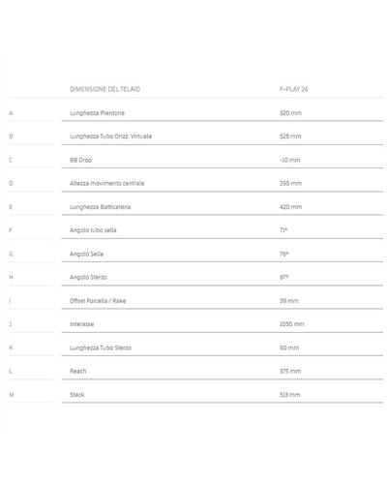Click the Angolo Sterzo row label
The width and height of the screenshot is (387, 484).
coord(88,277)
